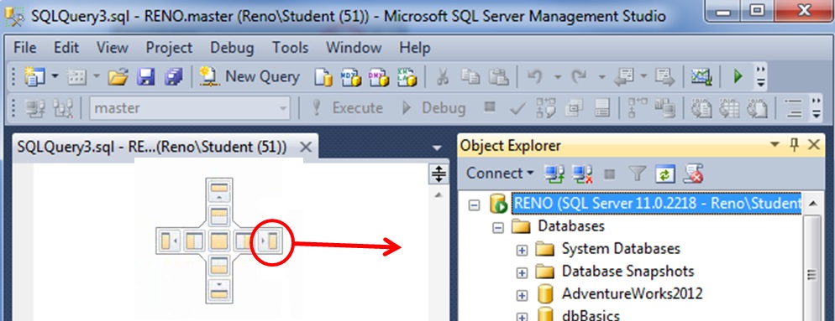The width and height of the screenshot is (835, 321).
Task: Open the active documents list dropdown arrow
Action: pyautogui.click(x=438, y=148)
